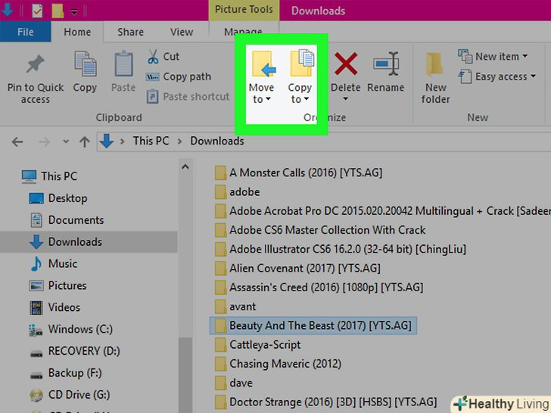This screenshot has width=551, height=413.
Task: Click the Copy icon in Clipboard group
Action: 85,64
